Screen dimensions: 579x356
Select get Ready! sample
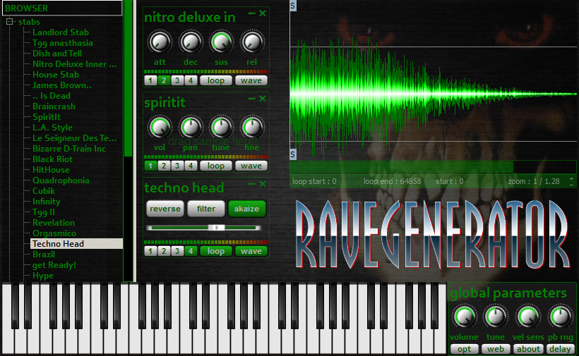click(x=54, y=265)
